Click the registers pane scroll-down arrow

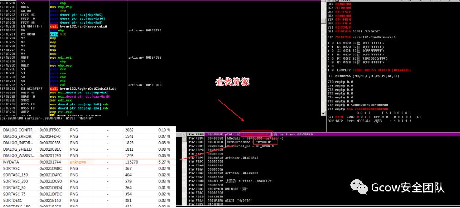pyautogui.click(x=324, y=115)
